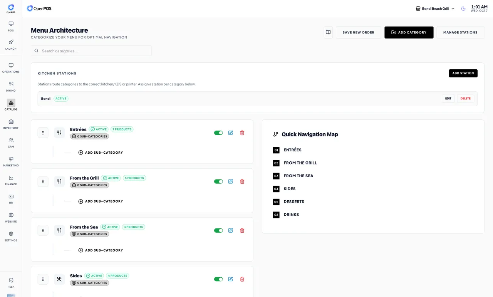Edit the Bondi kitchen station
This screenshot has height=297, width=493.
tap(448, 99)
